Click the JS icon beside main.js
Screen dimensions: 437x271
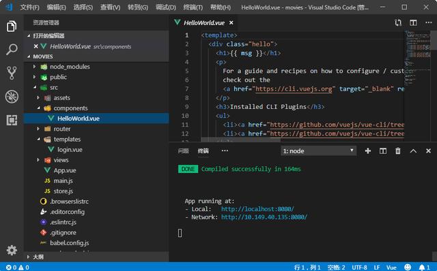point(47,180)
